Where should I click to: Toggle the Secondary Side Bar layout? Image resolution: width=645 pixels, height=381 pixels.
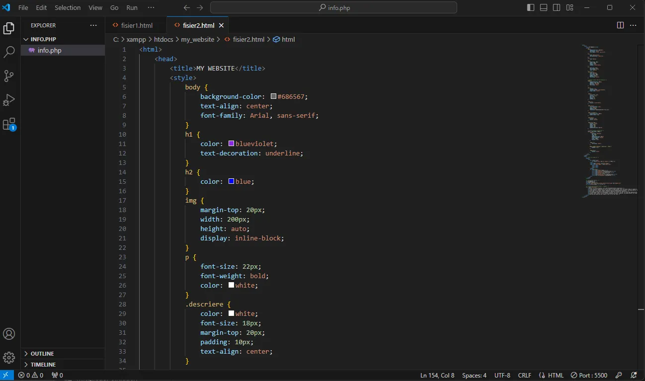557,7
